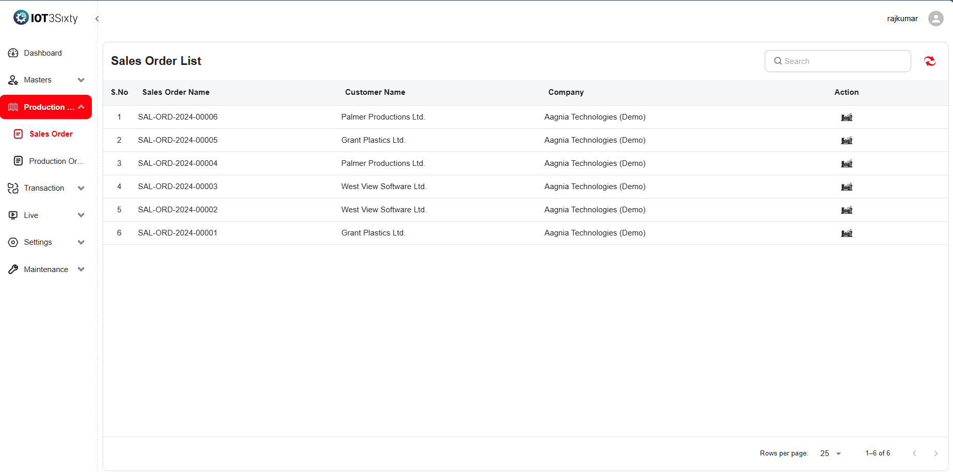Click the IOT3Sixty logo
953x472 pixels.
[x=46, y=18]
